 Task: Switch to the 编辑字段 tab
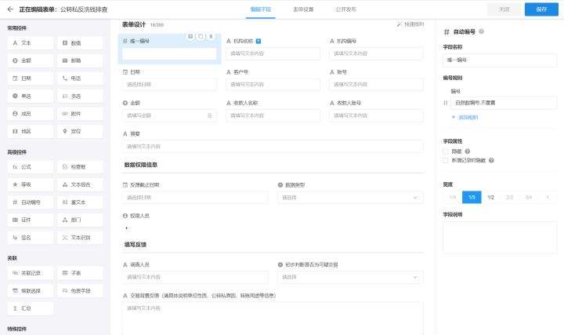261,9
